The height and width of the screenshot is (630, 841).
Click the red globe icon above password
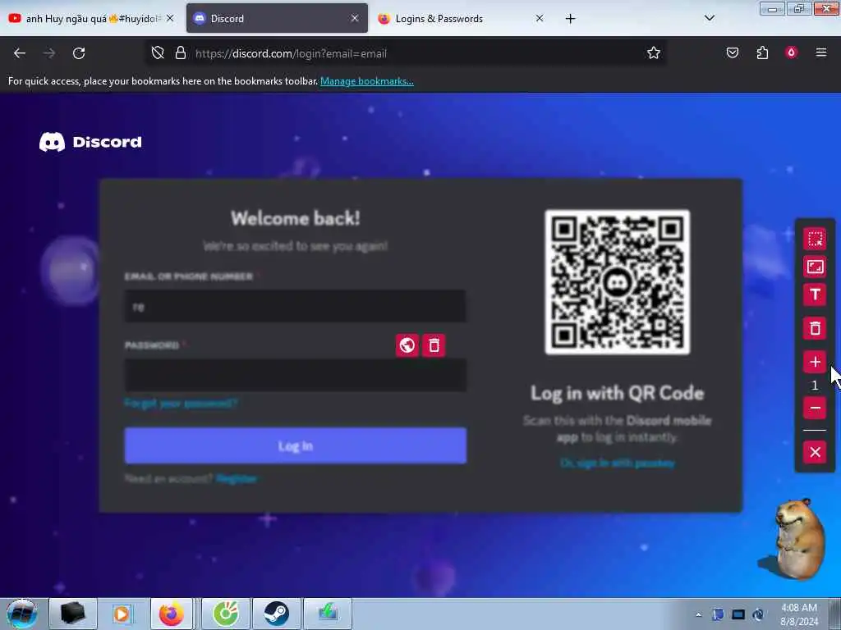coord(407,345)
